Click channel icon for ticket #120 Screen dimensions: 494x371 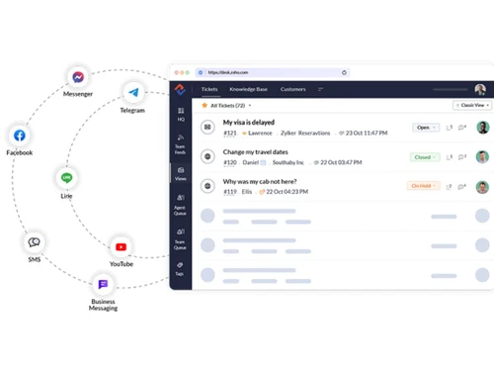[207, 156]
